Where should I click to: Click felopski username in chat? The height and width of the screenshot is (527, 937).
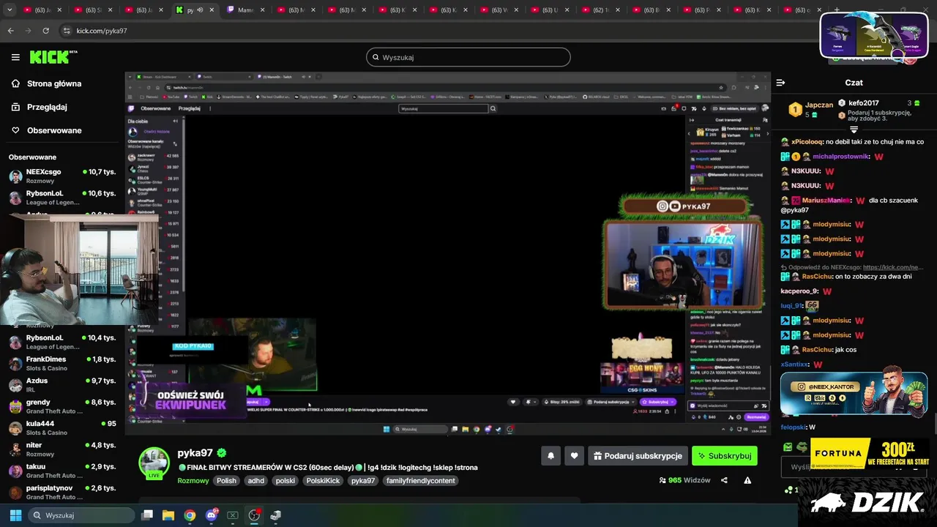(x=794, y=427)
